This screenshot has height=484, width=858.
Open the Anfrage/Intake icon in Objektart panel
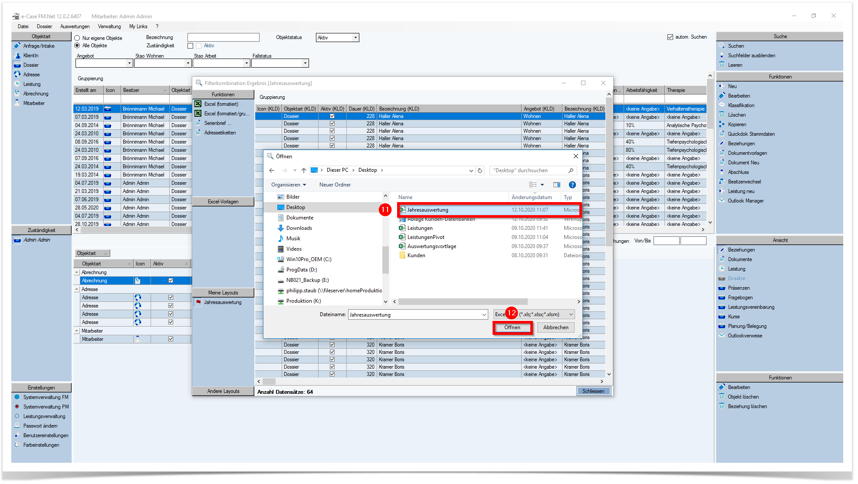17,46
